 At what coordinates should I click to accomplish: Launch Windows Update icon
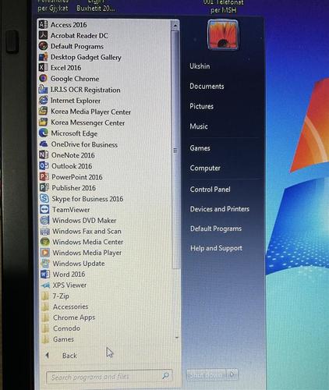(45, 263)
